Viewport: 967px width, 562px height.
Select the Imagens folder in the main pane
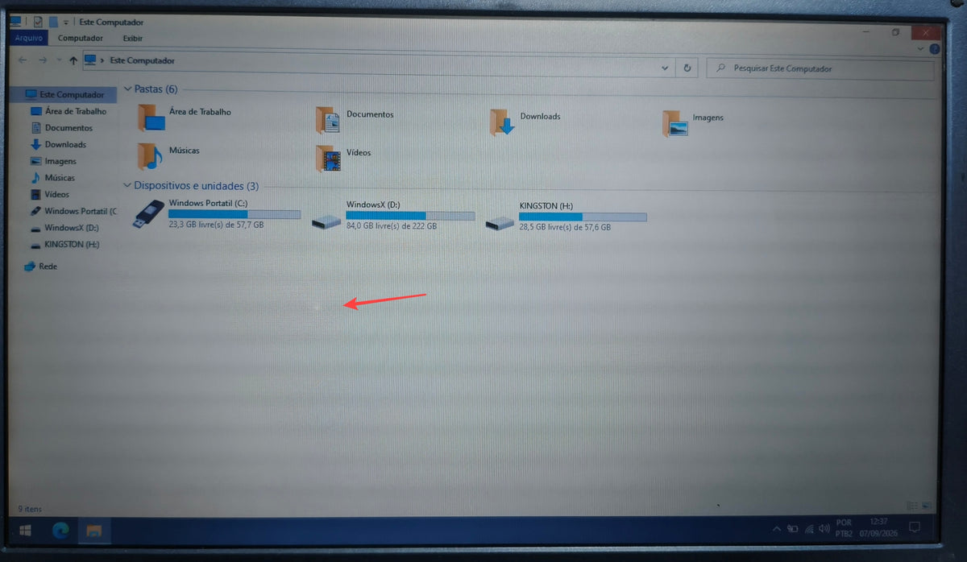693,122
